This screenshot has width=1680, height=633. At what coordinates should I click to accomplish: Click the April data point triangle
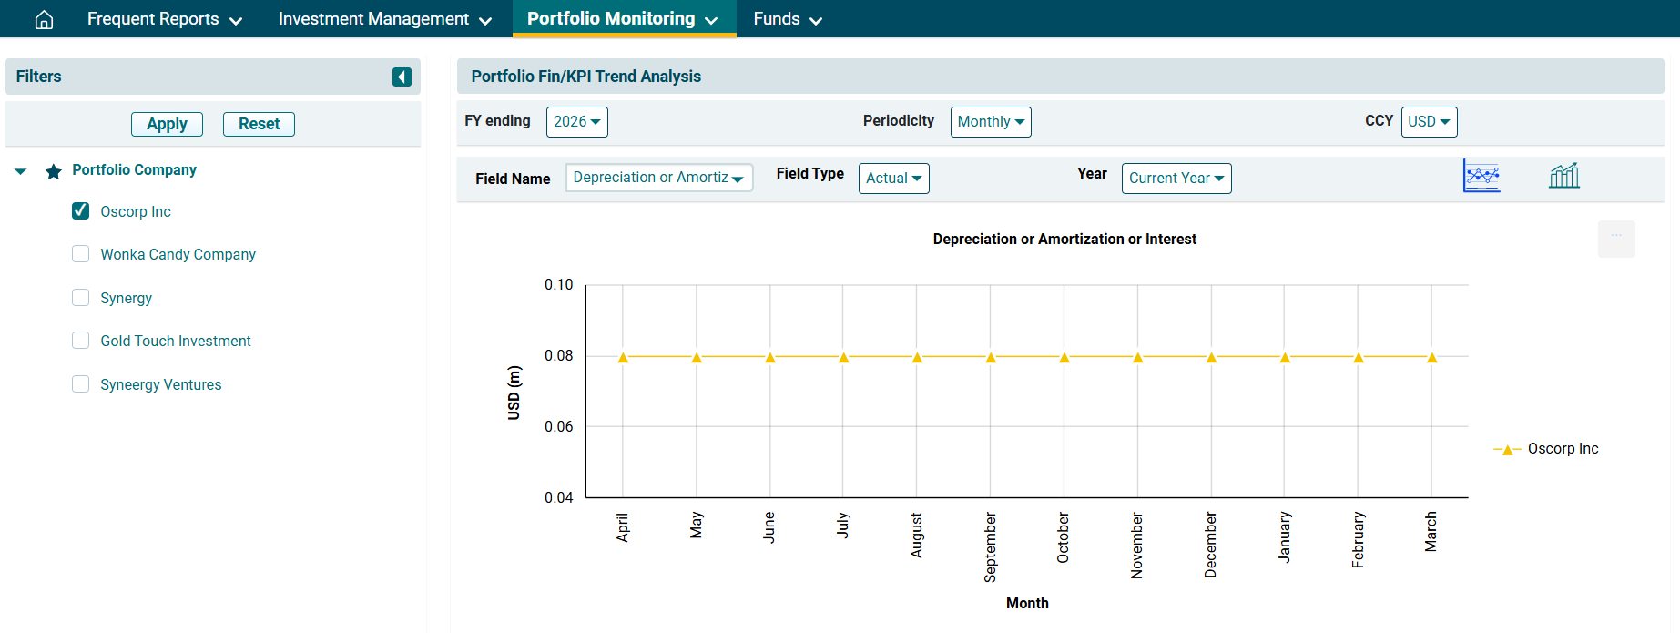click(623, 358)
